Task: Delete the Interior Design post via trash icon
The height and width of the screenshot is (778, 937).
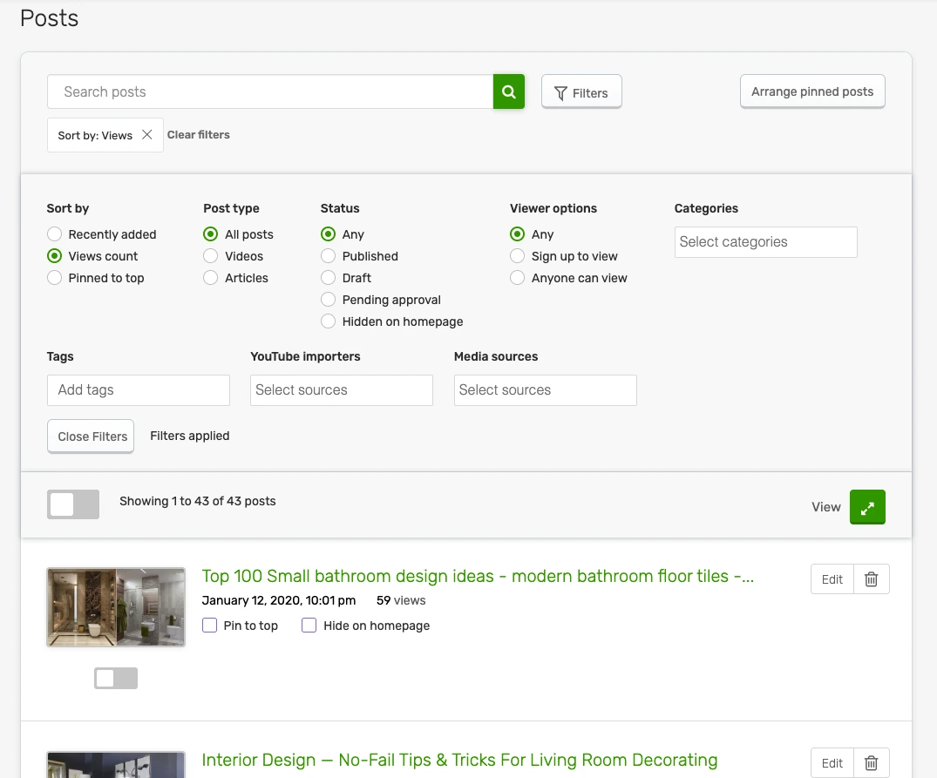Action: coord(871,761)
